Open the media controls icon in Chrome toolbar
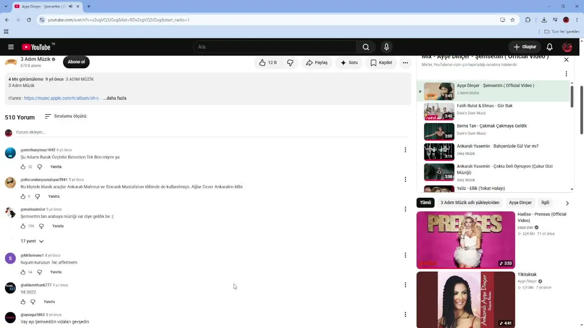Viewport: 584px width, 328px height. (555, 20)
